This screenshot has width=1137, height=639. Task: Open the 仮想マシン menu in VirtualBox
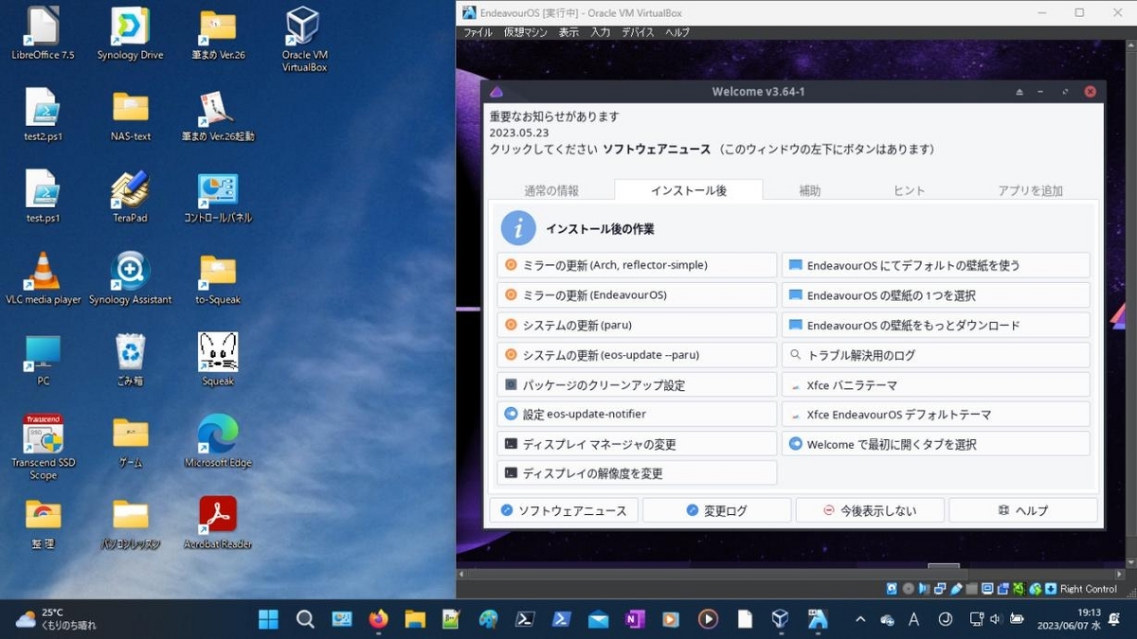coord(526,32)
